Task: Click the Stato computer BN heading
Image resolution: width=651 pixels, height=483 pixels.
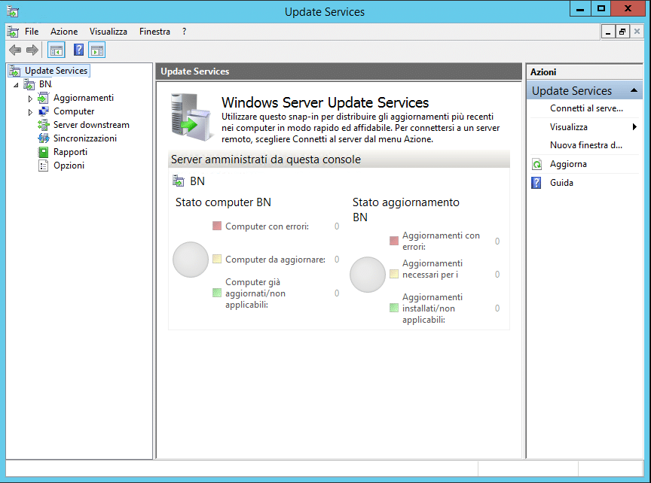Action: (x=223, y=202)
